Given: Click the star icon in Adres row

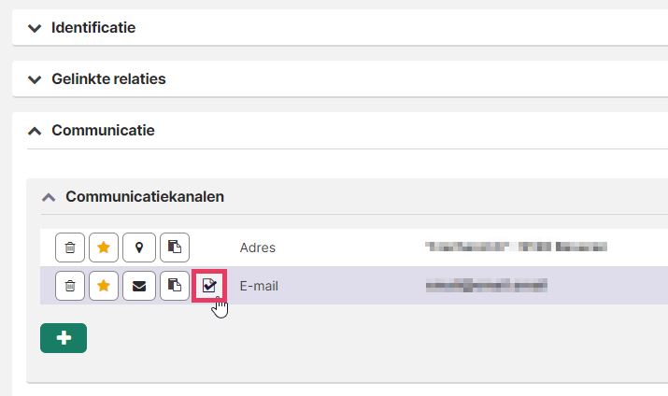Looking at the screenshot, I should [105, 247].
